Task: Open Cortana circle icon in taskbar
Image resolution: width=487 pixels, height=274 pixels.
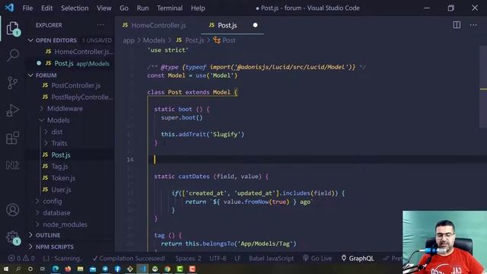Action: [x=30, y=269]
